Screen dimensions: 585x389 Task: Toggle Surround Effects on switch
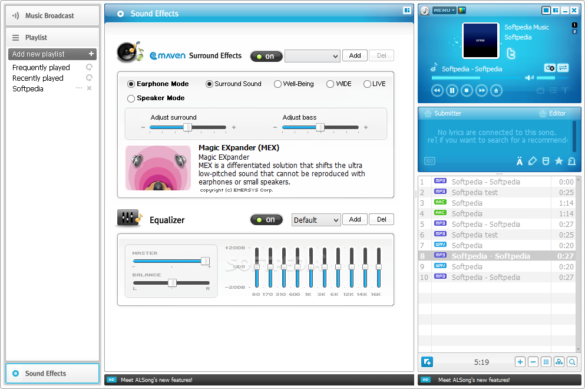point(266,57)
